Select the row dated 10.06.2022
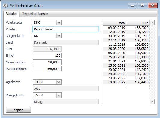This screenshot has height=118, width=160. pos(126,82)
